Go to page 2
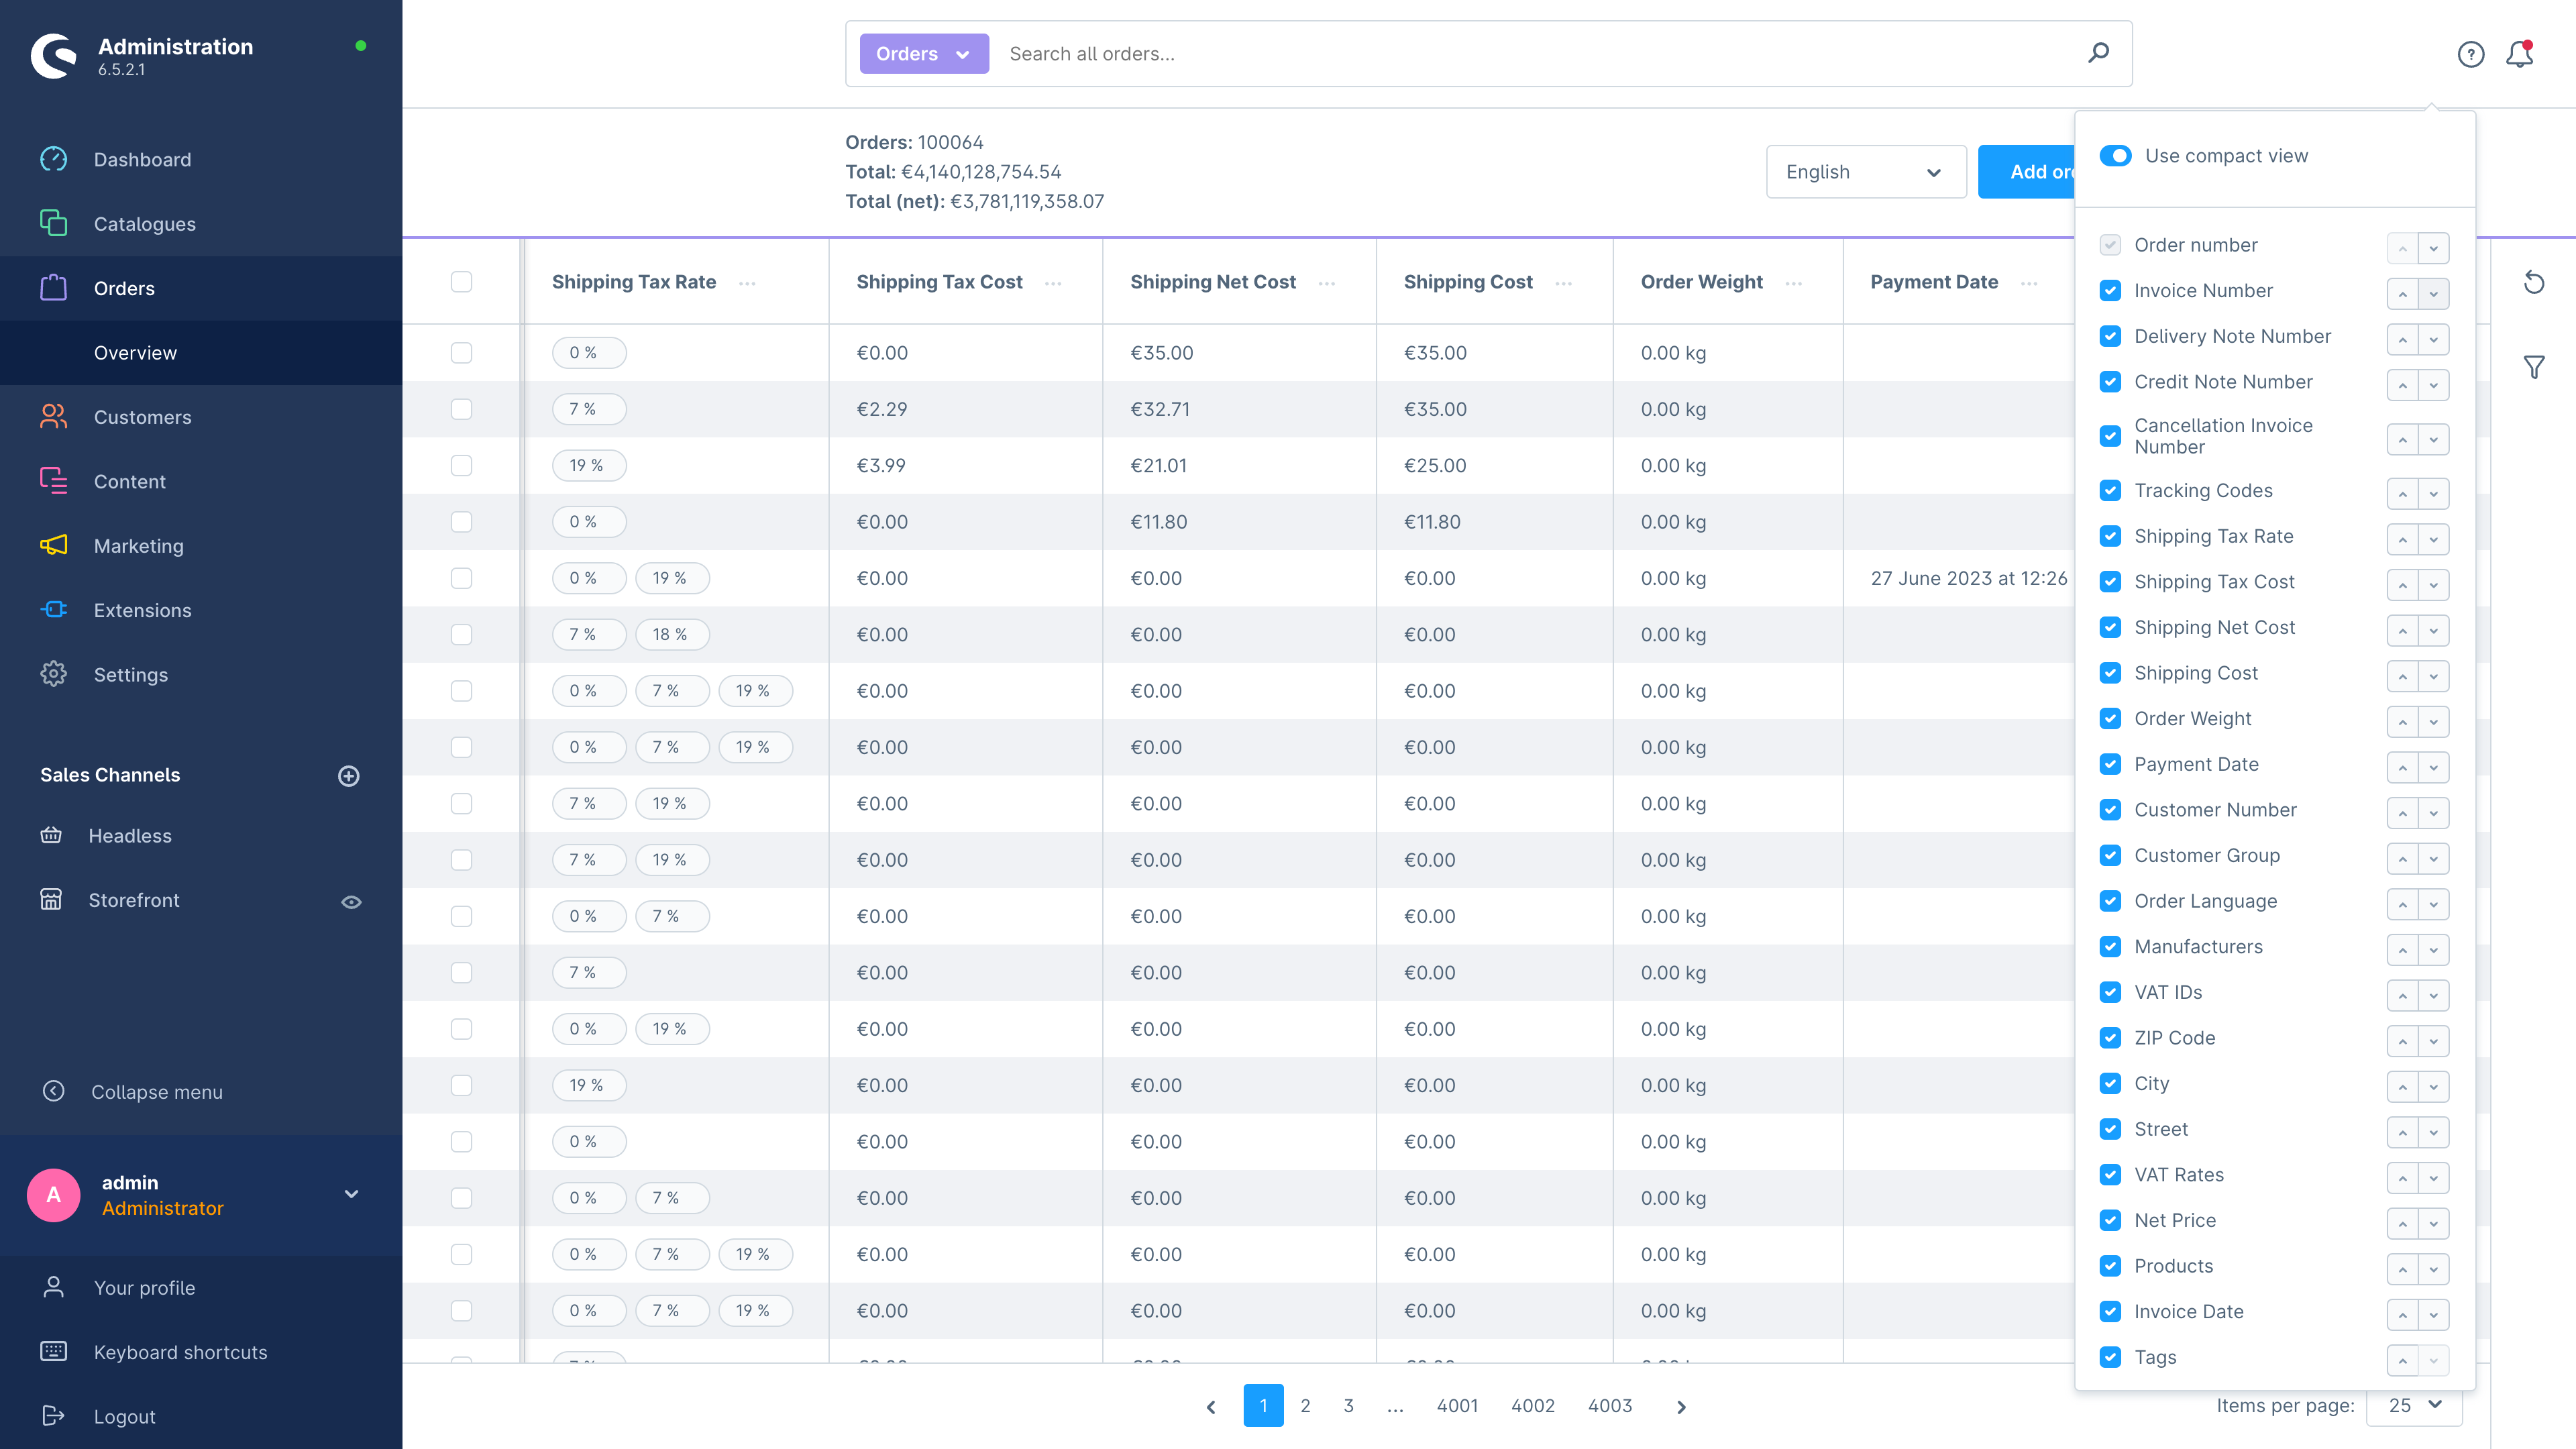This screenshot has height=1449, width=2576. [1305, 1406]
